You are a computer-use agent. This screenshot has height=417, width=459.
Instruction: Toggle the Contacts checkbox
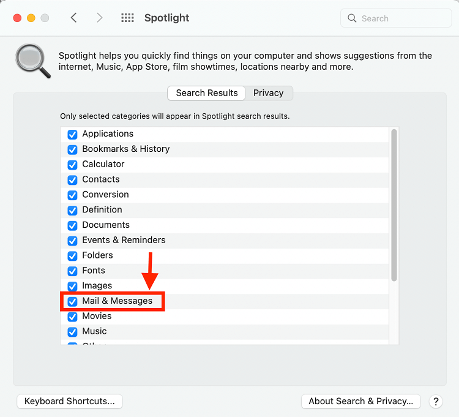click(x=72, y=180)
